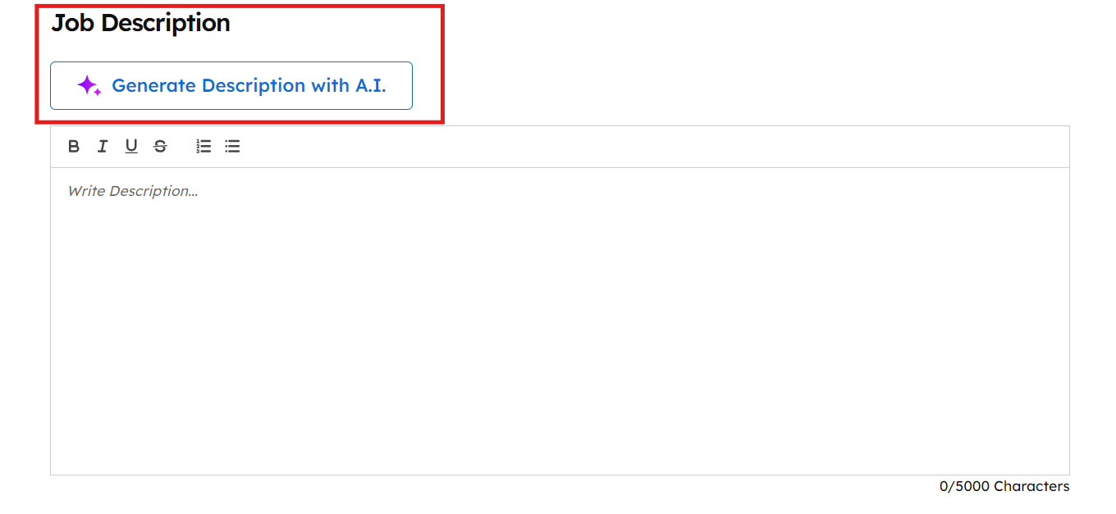Click the empty toolbar space right of bullet list

click(574, 147)
